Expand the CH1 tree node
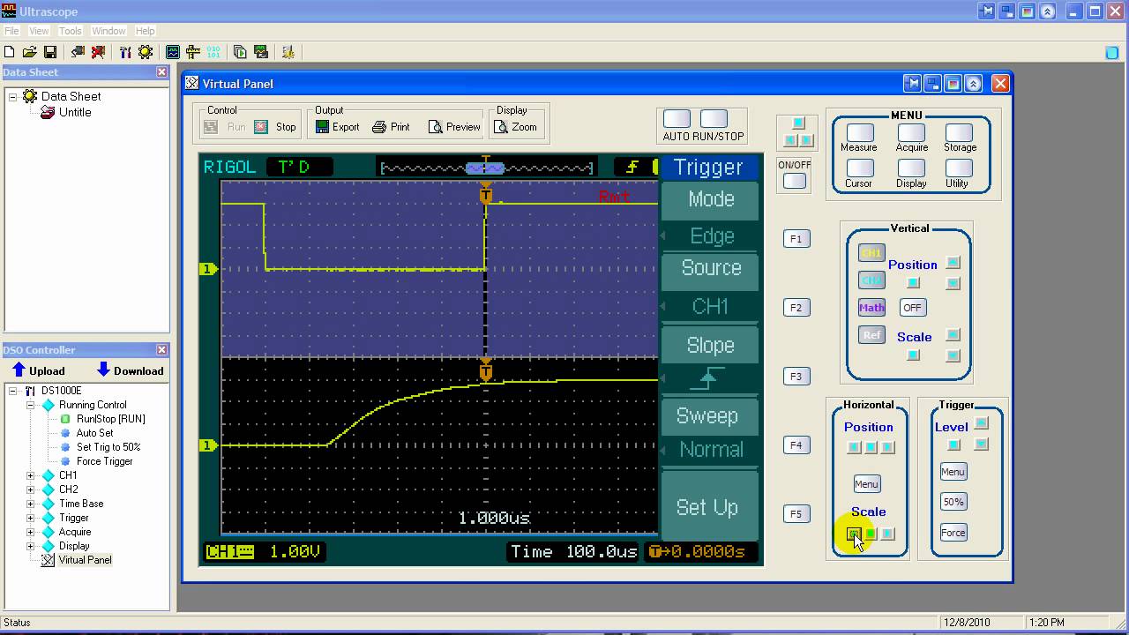The height and width of the screenshot is (635, 1129). pos(31,475)
